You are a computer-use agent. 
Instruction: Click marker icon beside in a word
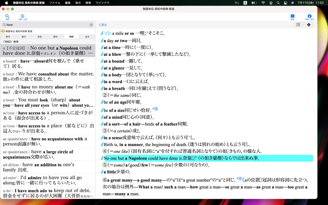(x=102, y=81)
